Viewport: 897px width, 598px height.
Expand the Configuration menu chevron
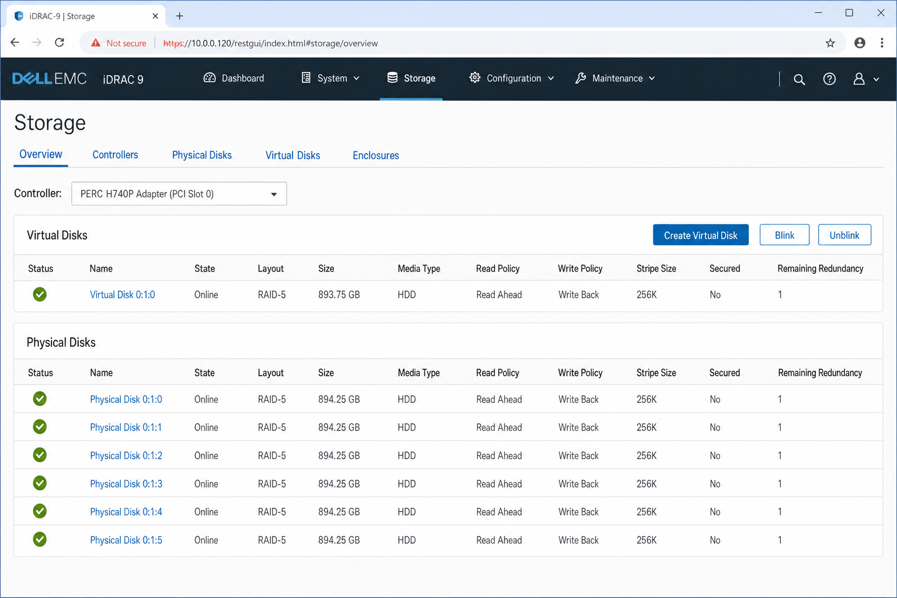[x=551, y=78]
